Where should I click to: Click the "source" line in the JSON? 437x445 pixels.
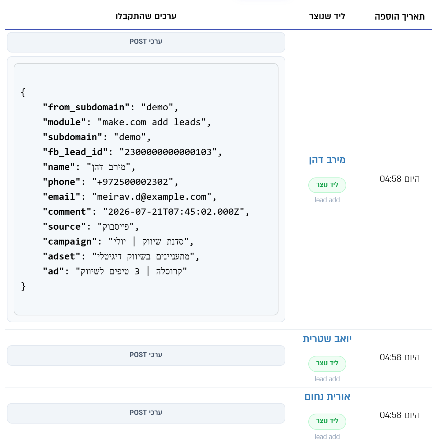click(91, 227)
